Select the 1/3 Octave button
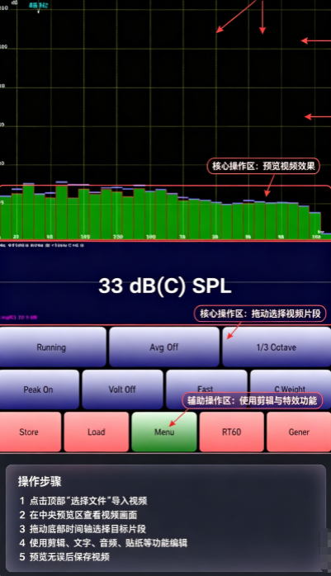This screenshot has height=576, width=331. tap(277, 347)
